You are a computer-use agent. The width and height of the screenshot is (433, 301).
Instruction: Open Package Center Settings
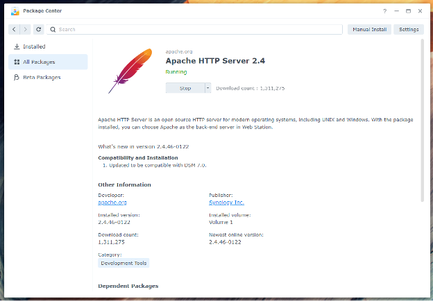point(409,30)
